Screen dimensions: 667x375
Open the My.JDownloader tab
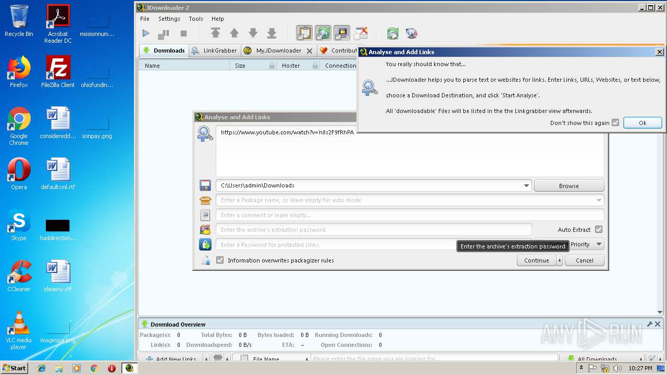click(273, 51)
